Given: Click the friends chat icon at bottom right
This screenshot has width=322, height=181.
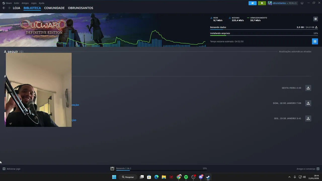Looking at the screenshot, I should [318, 169].
